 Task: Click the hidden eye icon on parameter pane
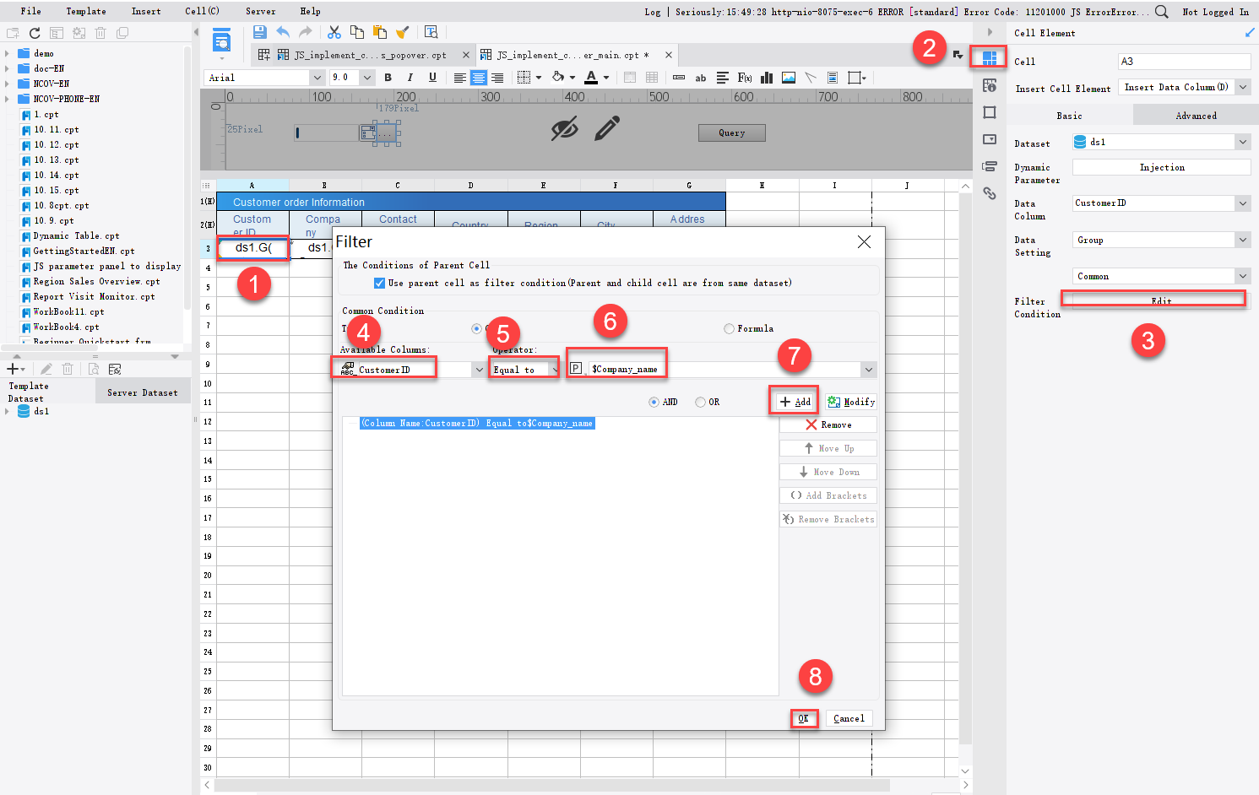(x=564, y=128)
